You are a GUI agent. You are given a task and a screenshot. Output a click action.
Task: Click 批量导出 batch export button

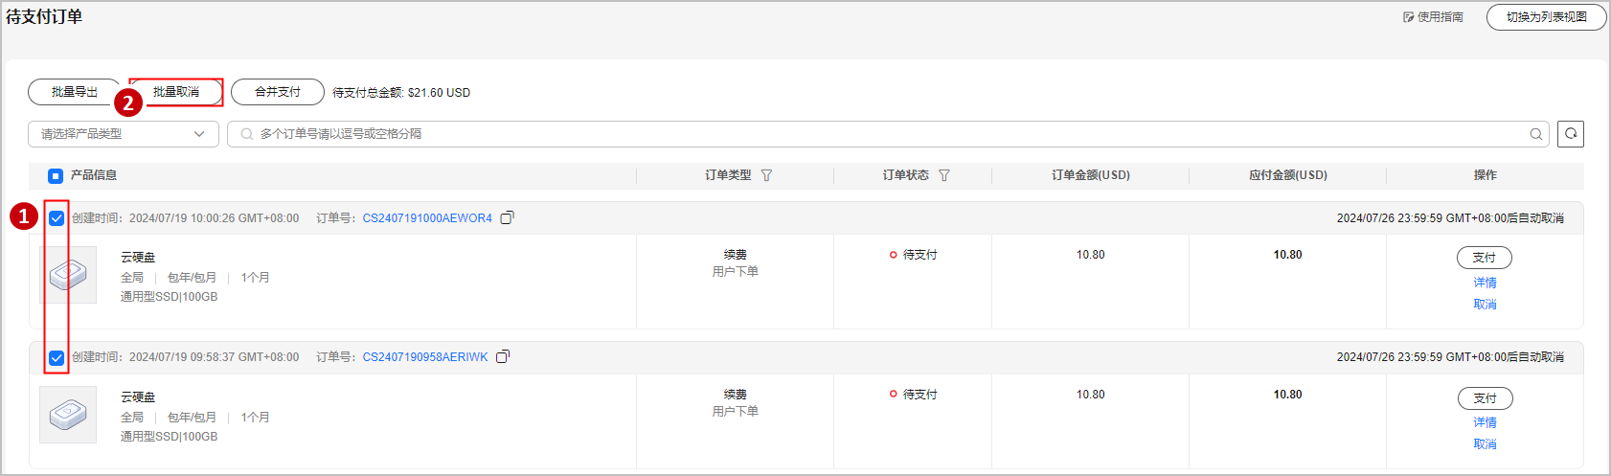click(x=75, y=92)
